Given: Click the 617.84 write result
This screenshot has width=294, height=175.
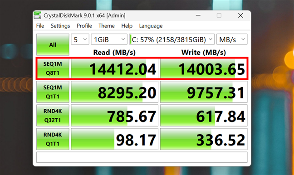Looking at the screenshot, I should [x=204, y=116].
